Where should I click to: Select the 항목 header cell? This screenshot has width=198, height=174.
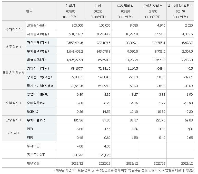pyautogui.click(x=29, y=11)
